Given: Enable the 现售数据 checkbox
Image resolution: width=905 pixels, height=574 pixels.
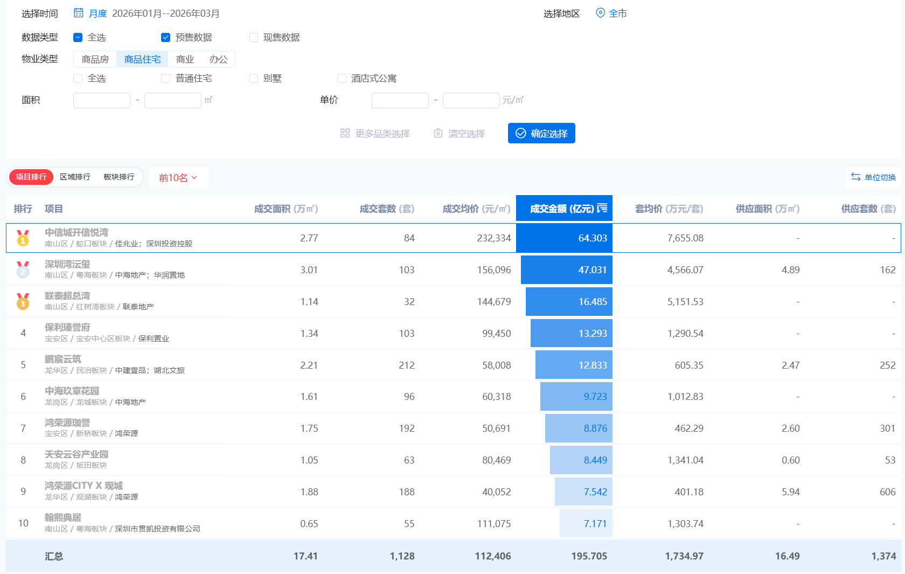Looking at the screenshot, I should [253, 37].
